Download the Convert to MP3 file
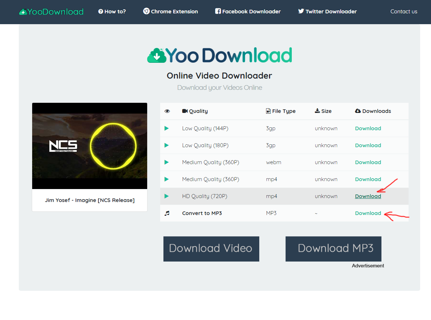Viewport: 431px width, 320px height. tap(368, 213)
